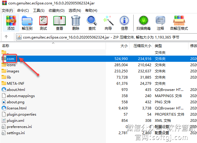
Task: Select the icons folder name
Action: (x=11, y=65)
